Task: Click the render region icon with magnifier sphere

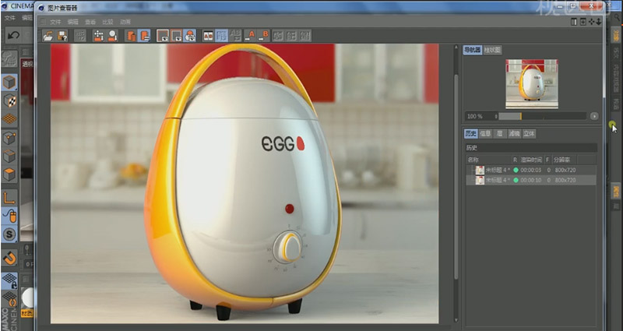Action: click(112, 36)
